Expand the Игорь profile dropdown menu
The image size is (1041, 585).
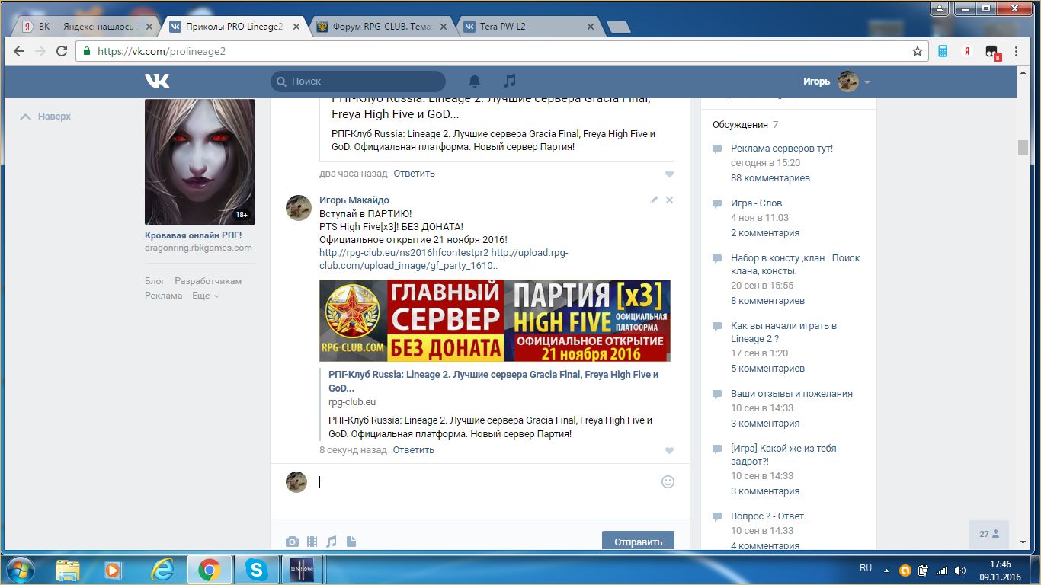pyautogui.click(x=866, y=82)
